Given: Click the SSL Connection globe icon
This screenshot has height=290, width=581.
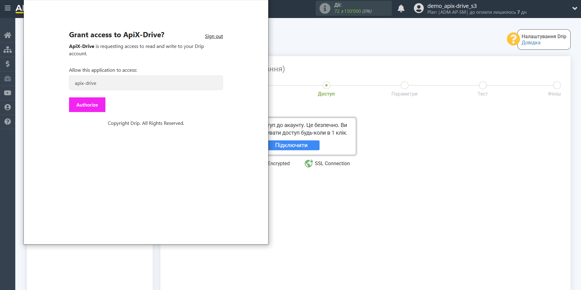Looking at the screenshot, I should 309,163.
